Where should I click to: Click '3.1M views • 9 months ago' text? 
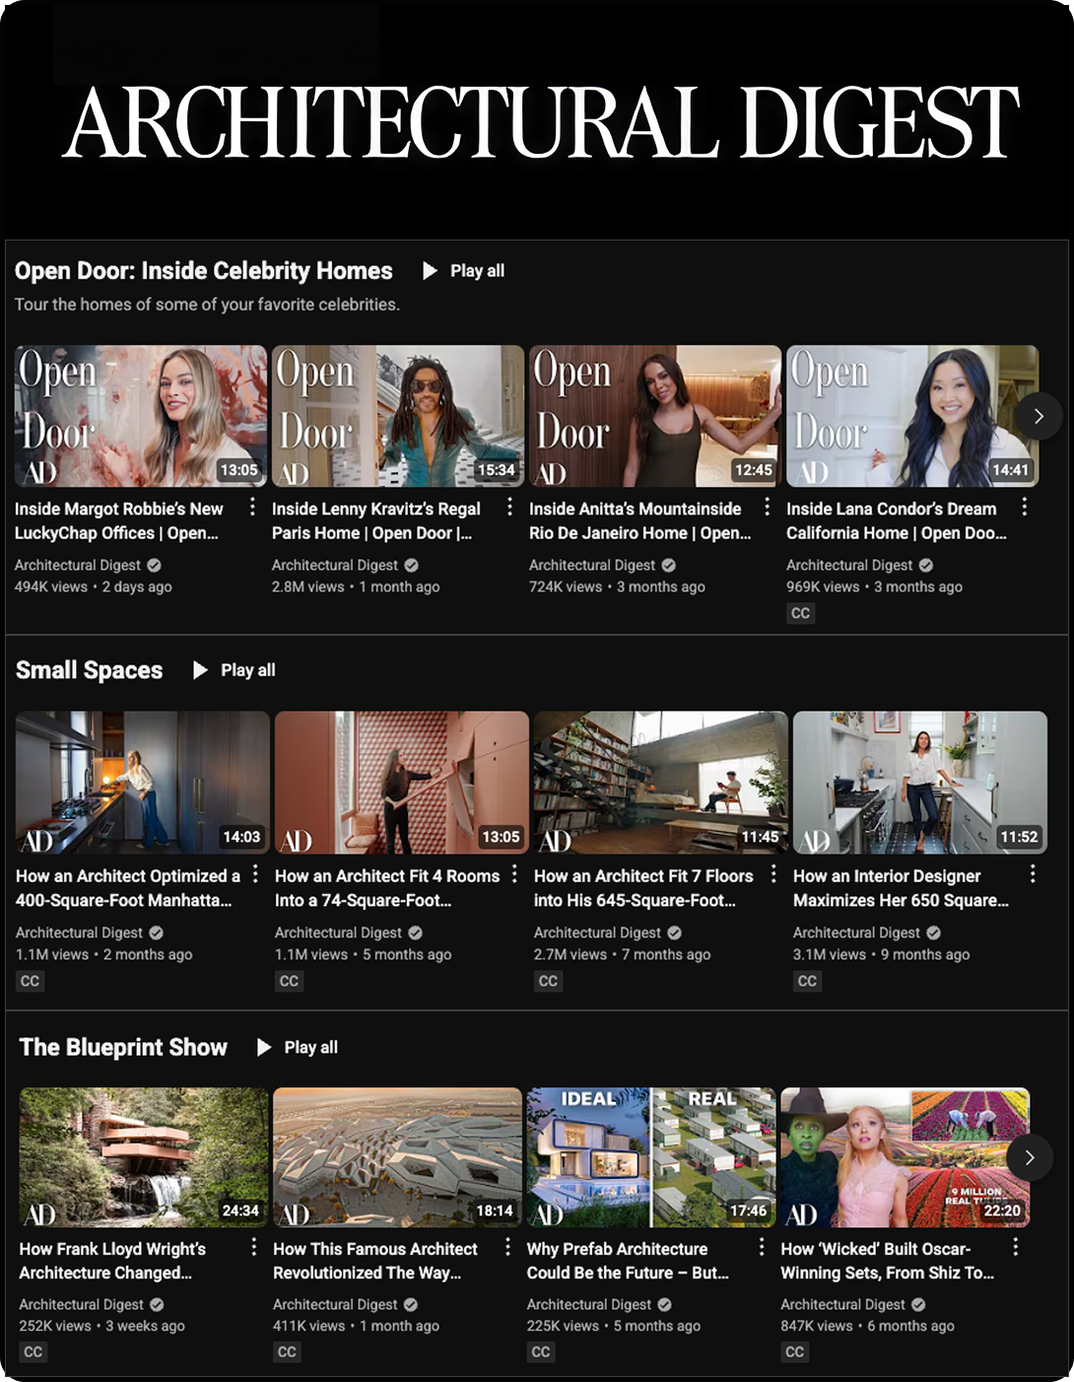[x=882, y=954]
